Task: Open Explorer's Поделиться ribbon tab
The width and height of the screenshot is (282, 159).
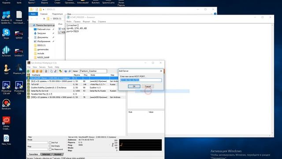Action: click(57, 14)
